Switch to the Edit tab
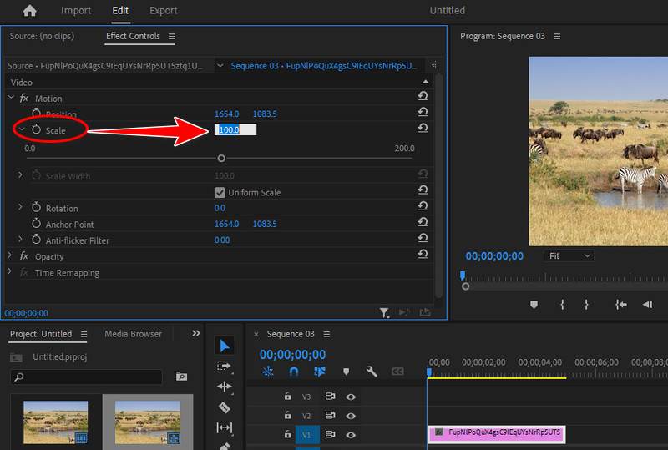668x450 pixels. coord(120,10)
